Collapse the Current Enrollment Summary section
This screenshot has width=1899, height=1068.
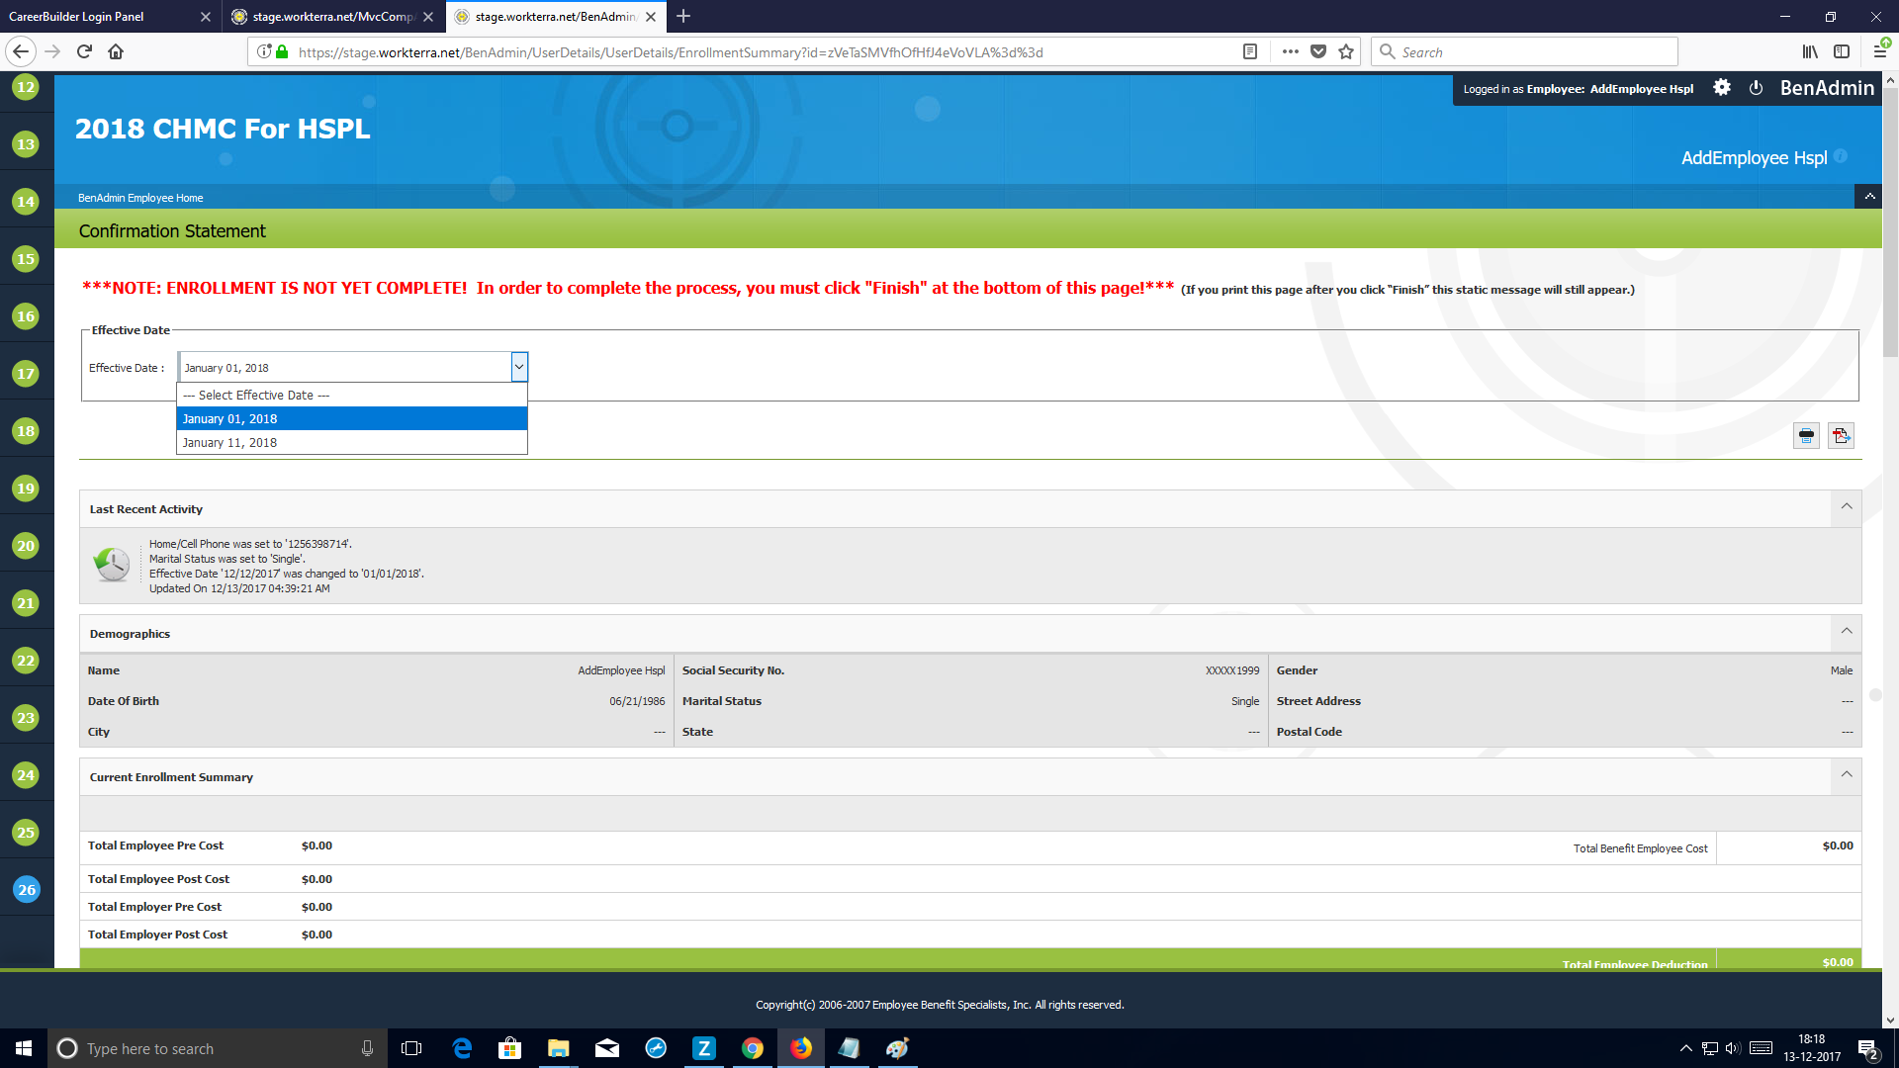point(1846,775)
